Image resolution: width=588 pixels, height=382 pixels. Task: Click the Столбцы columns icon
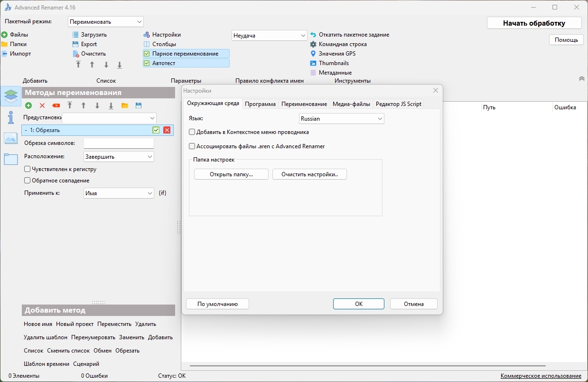[147, 44]
